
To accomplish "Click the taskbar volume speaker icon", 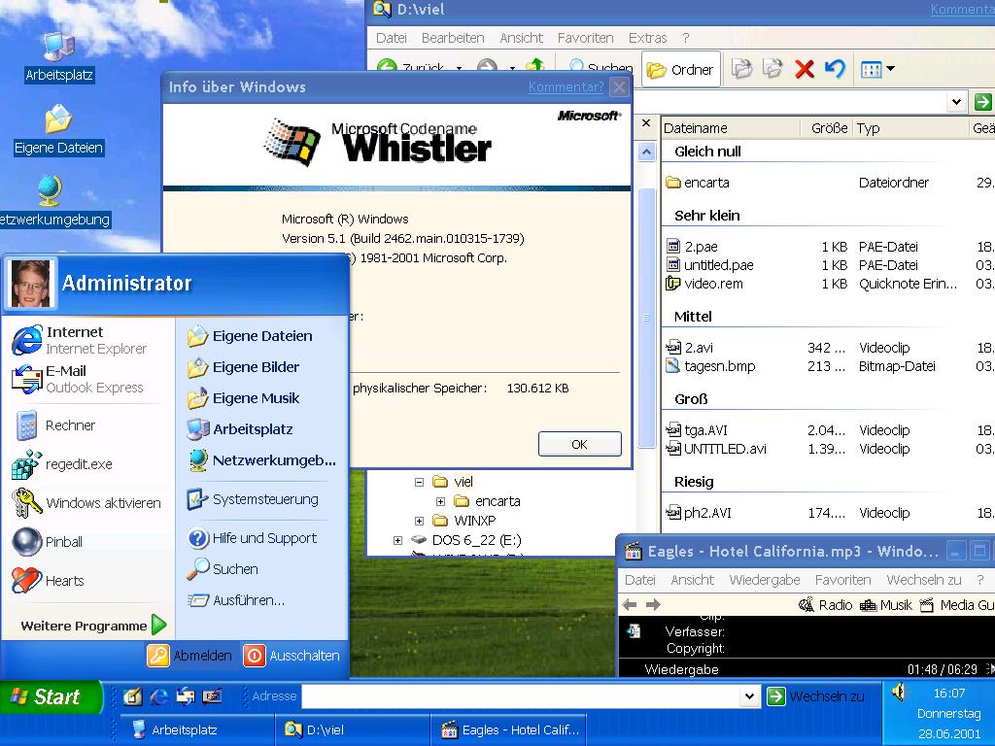I will click(899, 692).
